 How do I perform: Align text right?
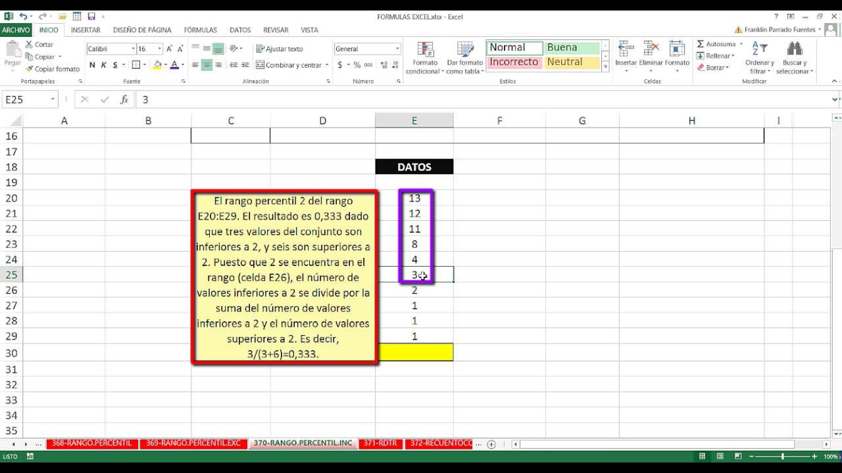(218, 65)
